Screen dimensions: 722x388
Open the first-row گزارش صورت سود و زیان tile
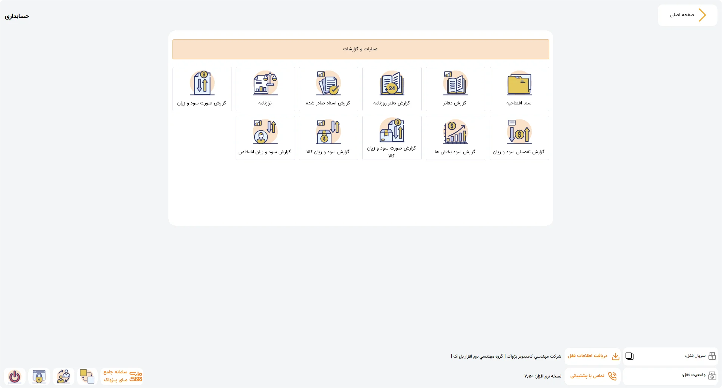202,89
